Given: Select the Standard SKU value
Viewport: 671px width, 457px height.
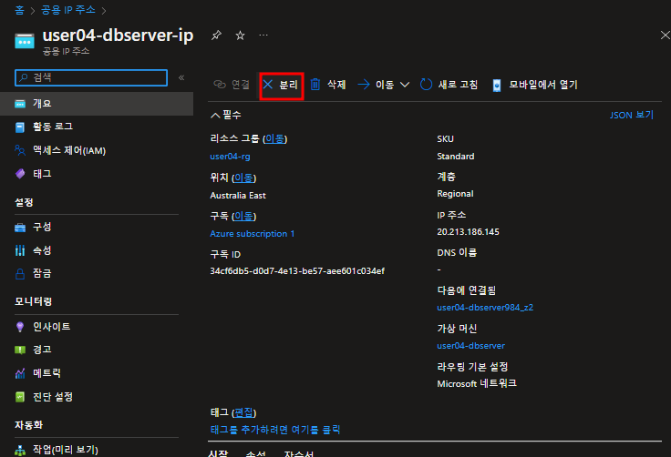Looking at the screenshot, I should pyautogui.click(x=455, y=156).
